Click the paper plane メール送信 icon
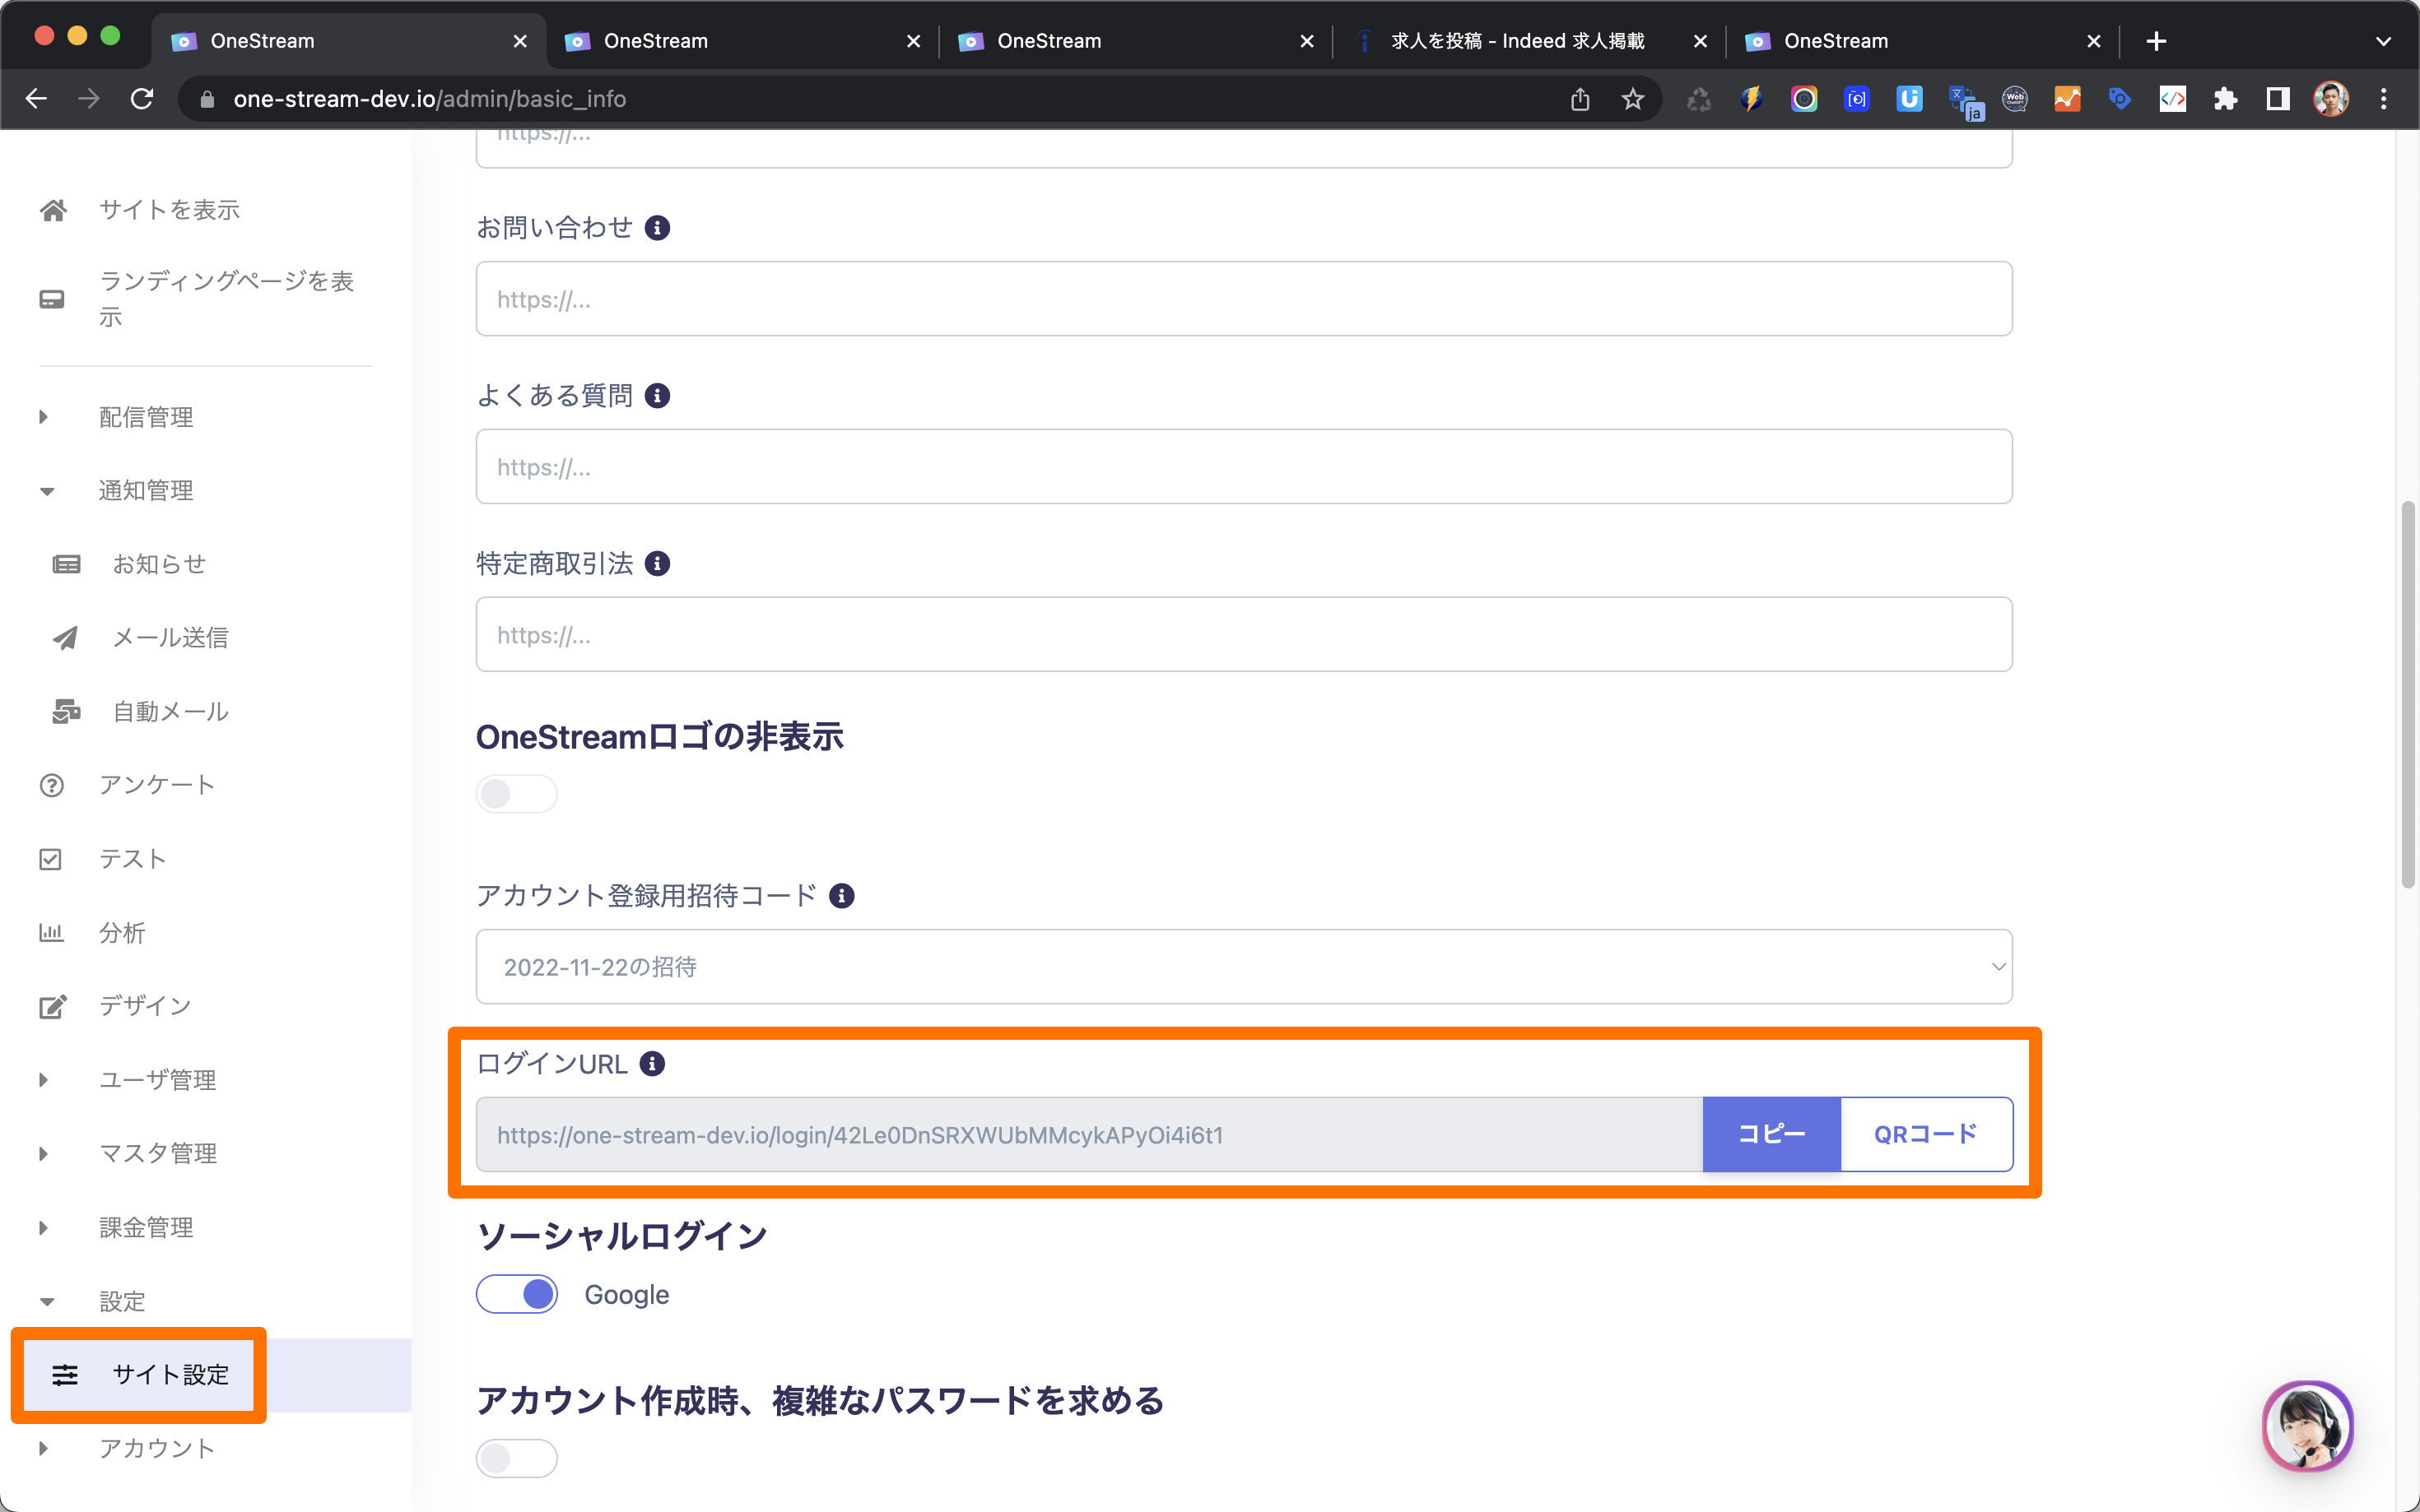 tap(66, 638)
